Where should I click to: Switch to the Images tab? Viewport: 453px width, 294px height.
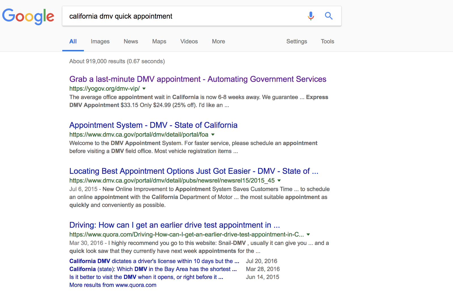(100, 41)
